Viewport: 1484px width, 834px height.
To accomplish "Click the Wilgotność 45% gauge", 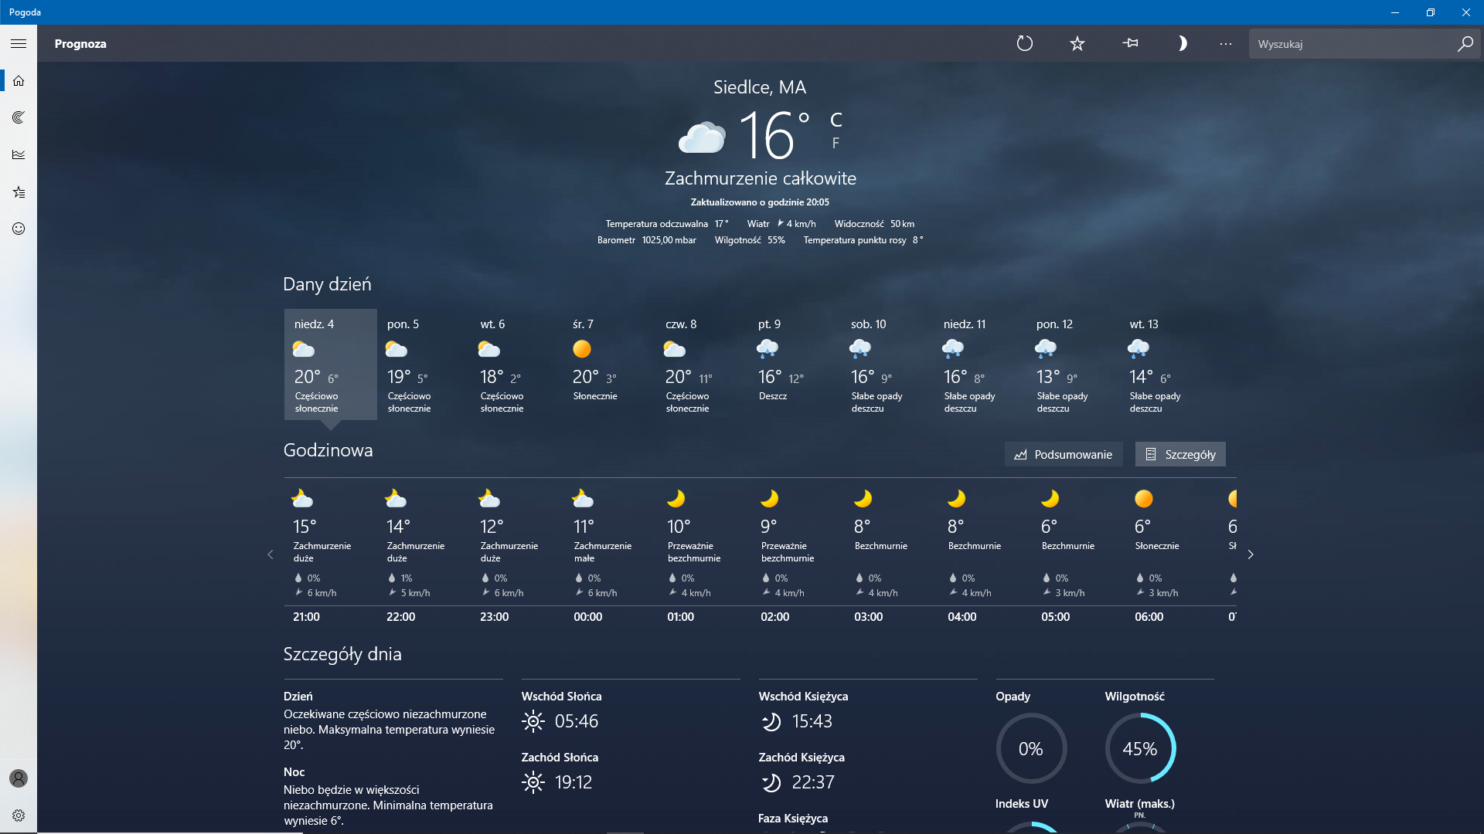I will point(1139,748).
